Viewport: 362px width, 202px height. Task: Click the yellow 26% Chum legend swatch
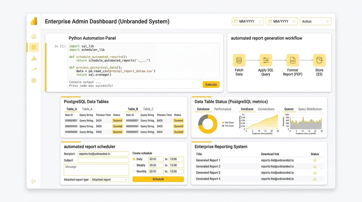click(x=223, y=123)
